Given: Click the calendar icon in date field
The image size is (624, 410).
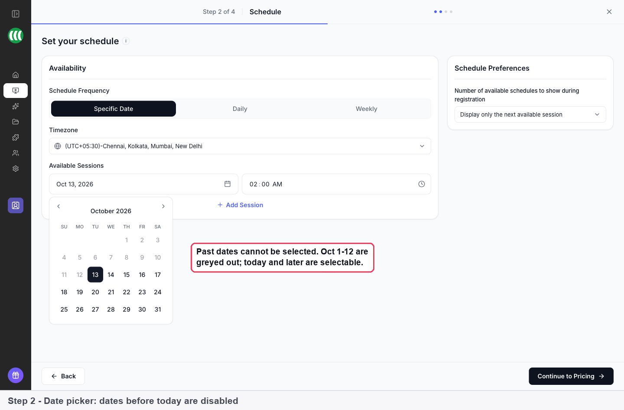Looking at the screenshot, I should 227,184.
